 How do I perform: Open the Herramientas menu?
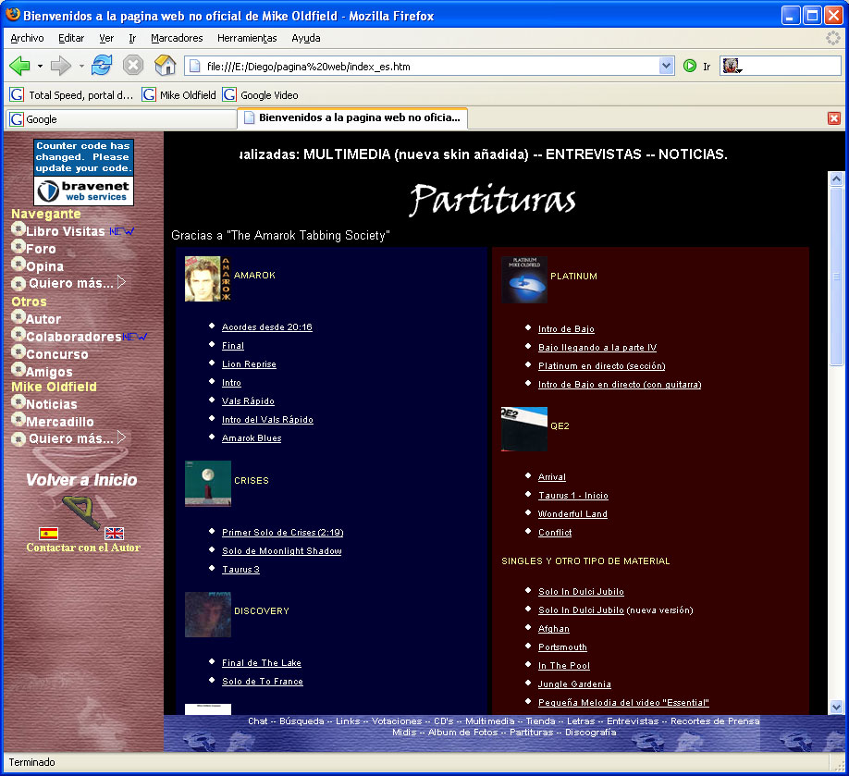point(247,38)
